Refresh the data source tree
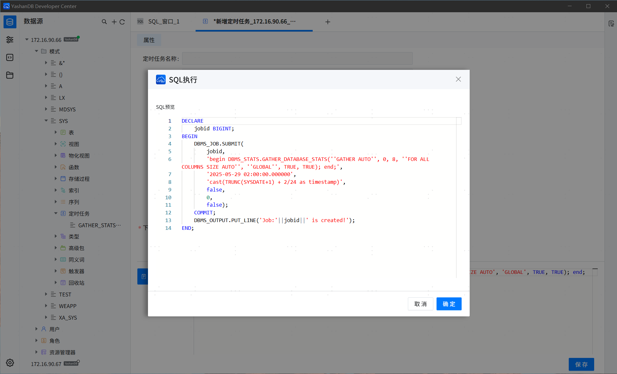Screen dimensions: 617x374 [x=122, y=22]
